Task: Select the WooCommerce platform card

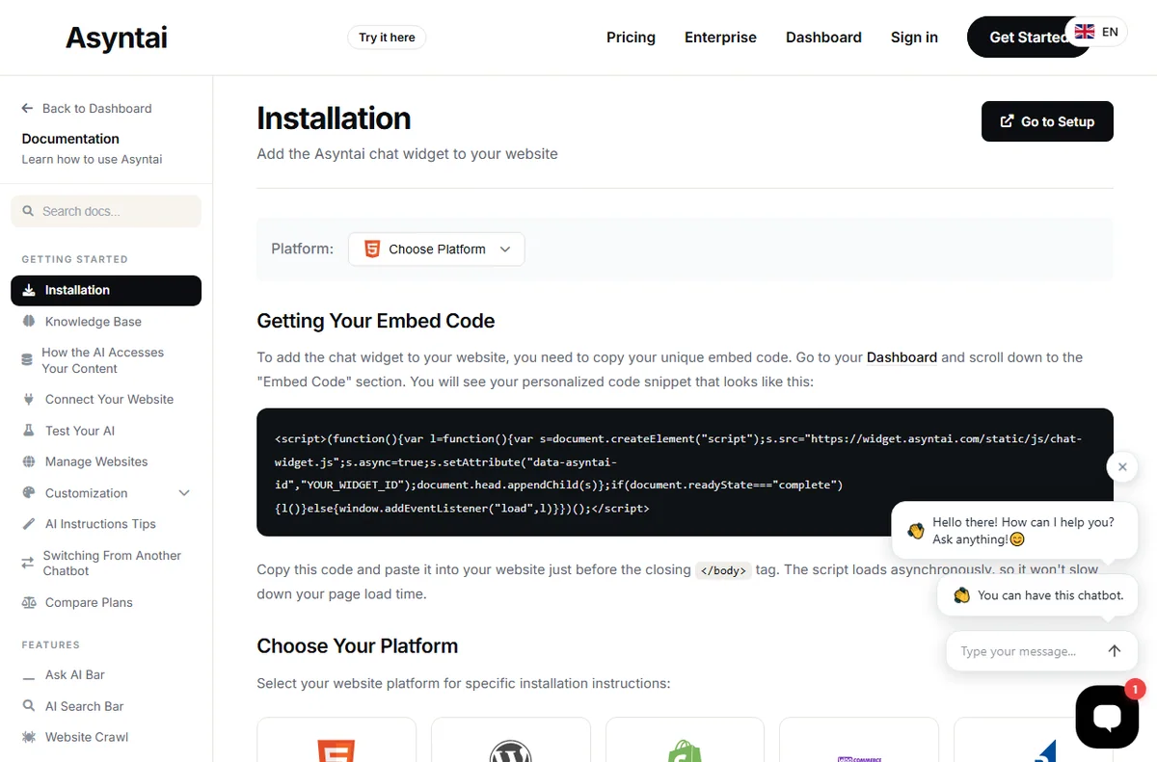Action: (x=858, y=740)
